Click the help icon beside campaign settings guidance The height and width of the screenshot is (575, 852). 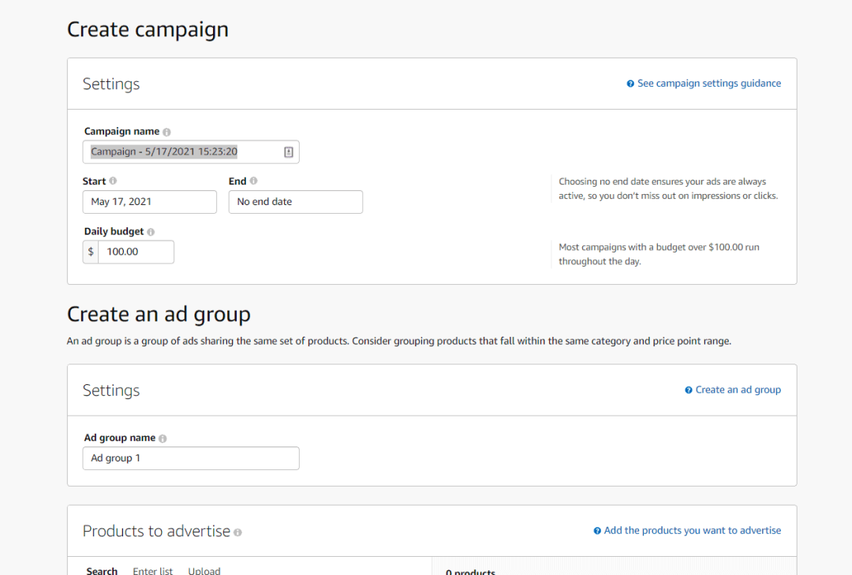tap(629, 83)
